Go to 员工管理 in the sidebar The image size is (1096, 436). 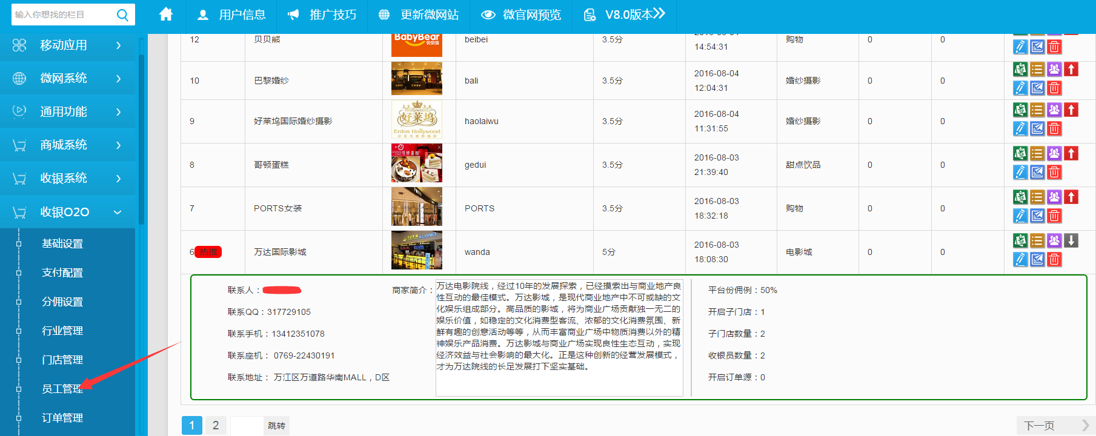point(62,389)
